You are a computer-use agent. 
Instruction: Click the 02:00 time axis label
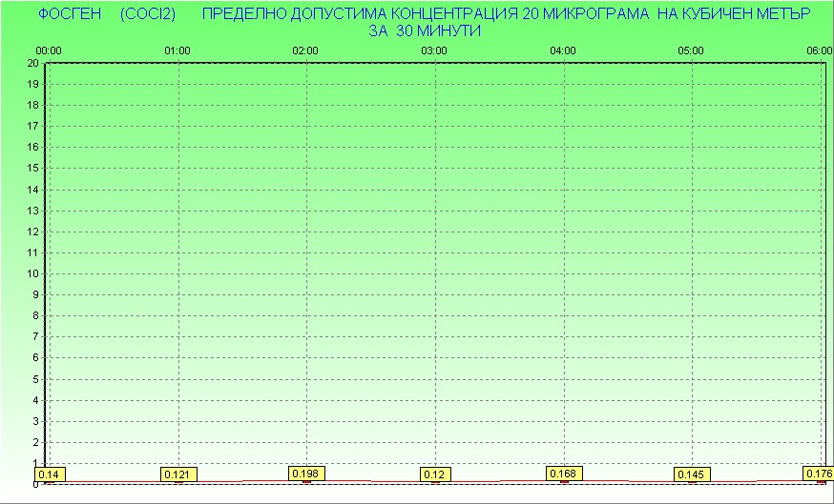tap(305, 50)
